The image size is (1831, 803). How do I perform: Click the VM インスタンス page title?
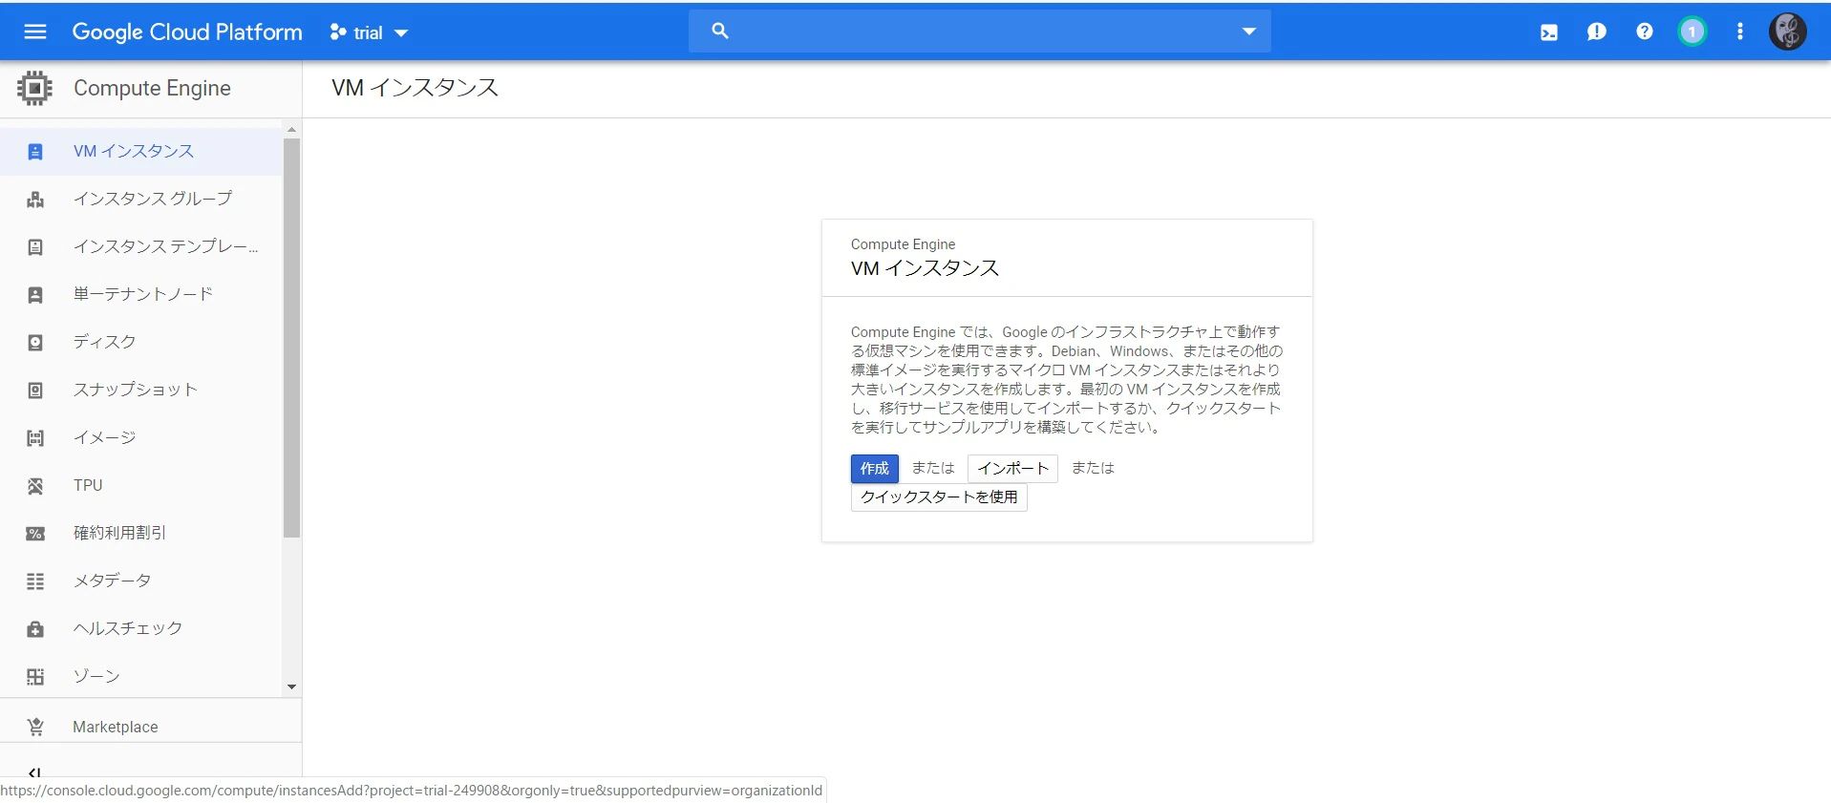(x=415, y=88)
